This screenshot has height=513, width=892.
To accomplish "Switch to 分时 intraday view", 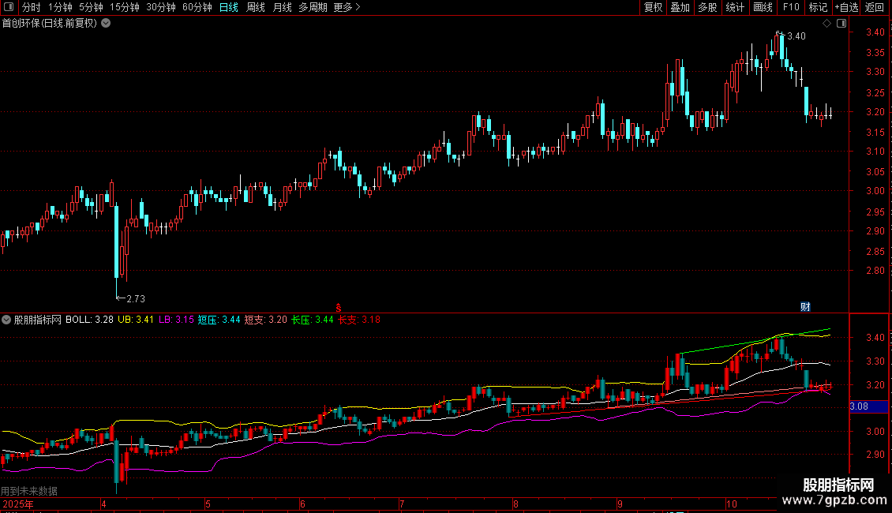I will coord(32,7).
